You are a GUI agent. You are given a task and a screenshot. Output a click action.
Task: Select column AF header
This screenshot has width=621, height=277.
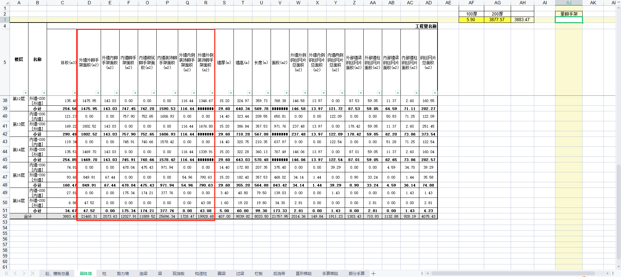pyautogui.click(x=471, y=3)
